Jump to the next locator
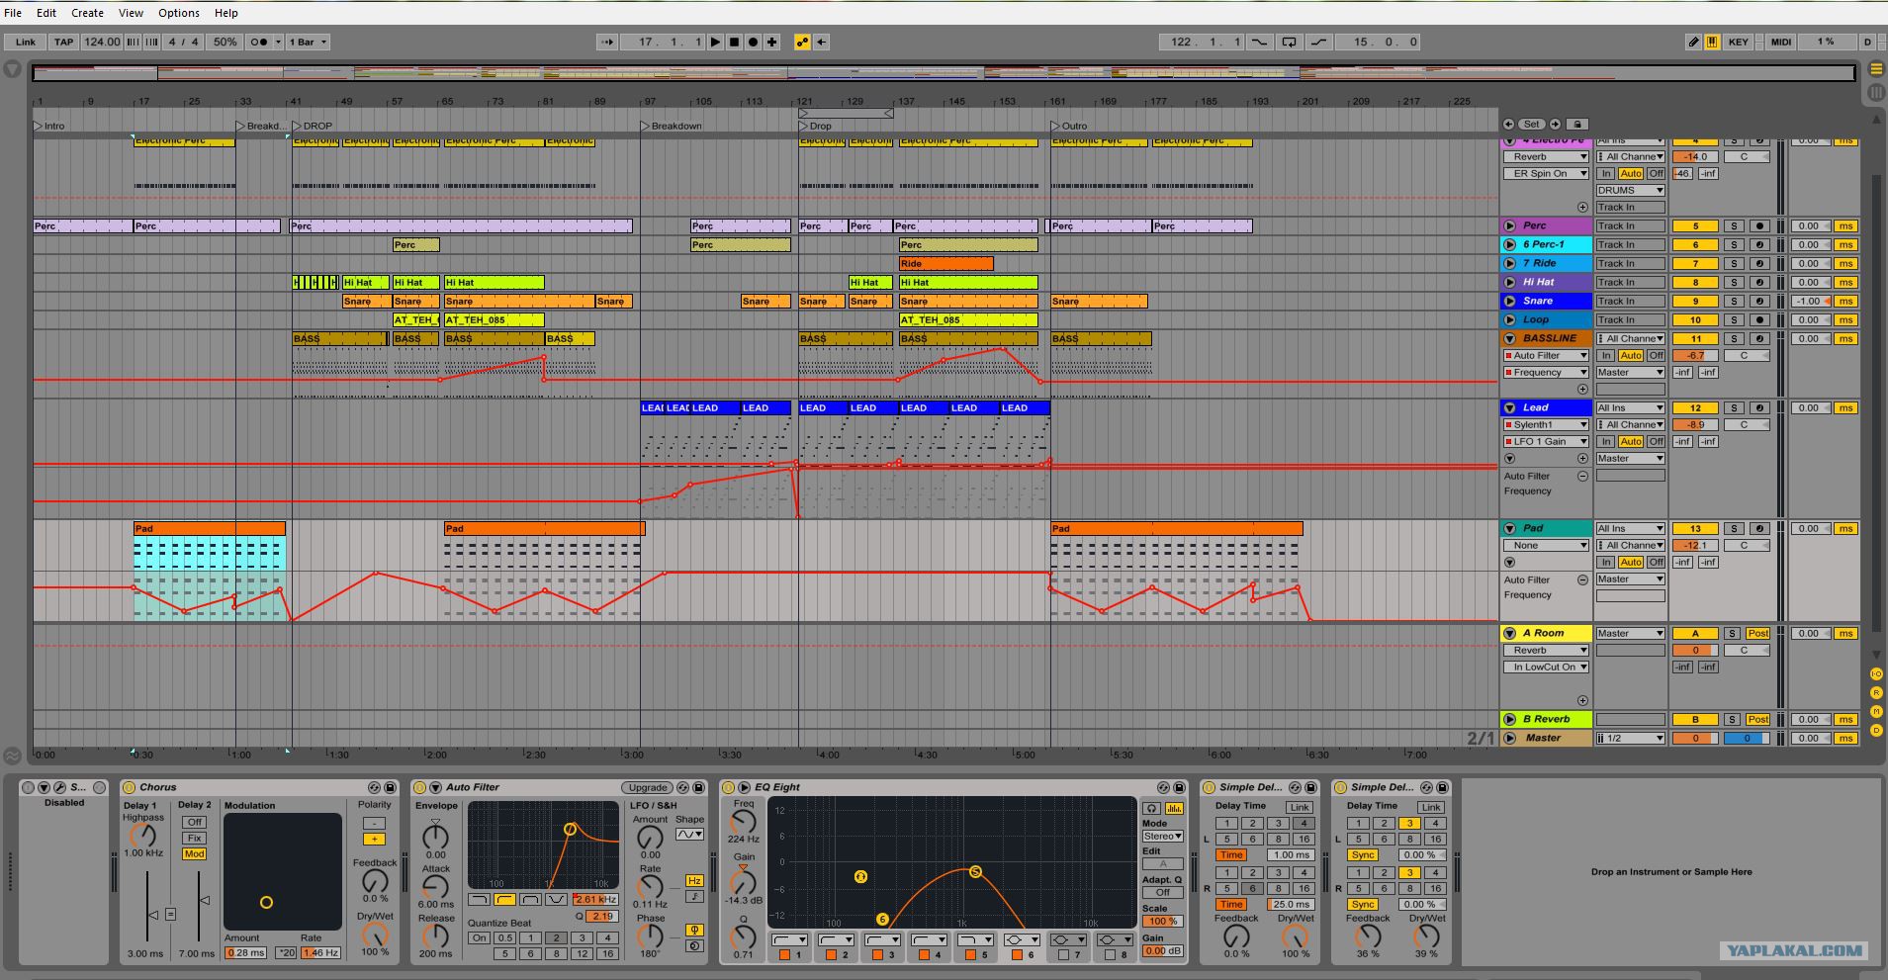The height and width of the screenshot is (980, 1888). point(1555,124)
